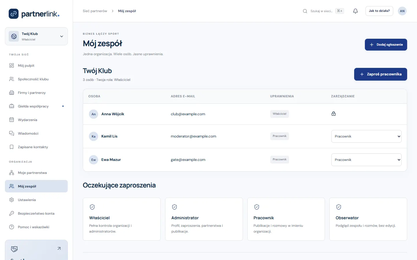Open Moje partnerstwa in sidebar
This screenshot has height=260, width=417.
click(x=36, y=173)
